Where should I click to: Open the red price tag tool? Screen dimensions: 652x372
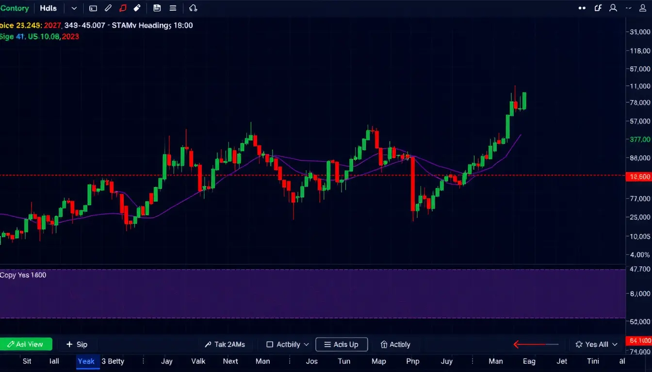click(x=122, y=8)
